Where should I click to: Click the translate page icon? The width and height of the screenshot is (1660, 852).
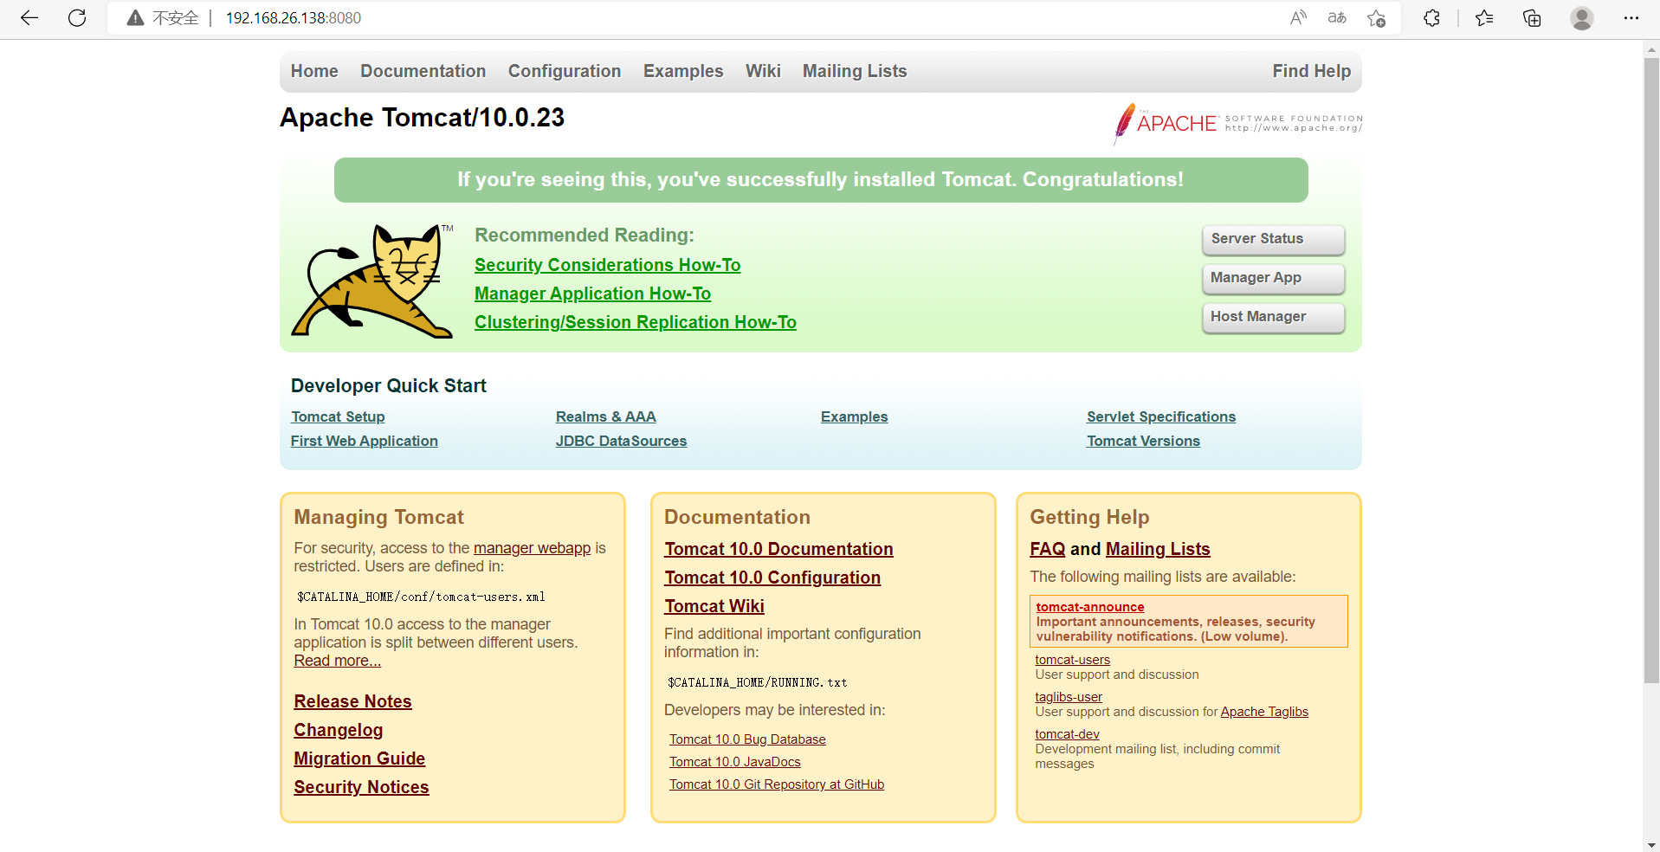(x=1337, y=17)
